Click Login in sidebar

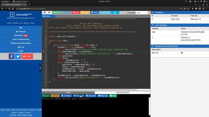(21, 51)
